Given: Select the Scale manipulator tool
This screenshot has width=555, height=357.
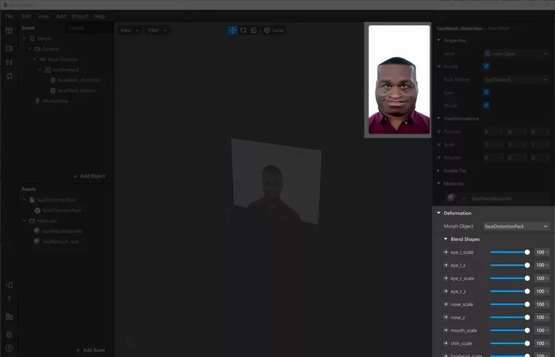Looking at the screenshot, I should point(253,30).
